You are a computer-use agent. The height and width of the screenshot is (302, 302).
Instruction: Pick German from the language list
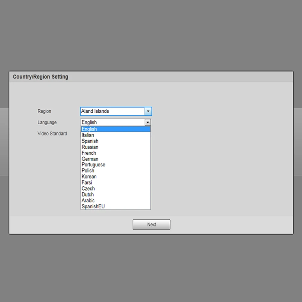pos(116,159)
